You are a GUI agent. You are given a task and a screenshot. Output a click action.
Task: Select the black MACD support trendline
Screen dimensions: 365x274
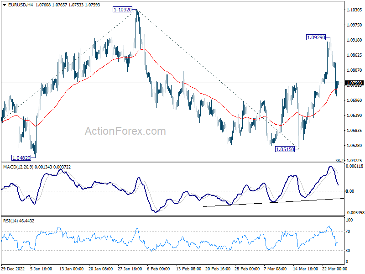tap(273, 202)
